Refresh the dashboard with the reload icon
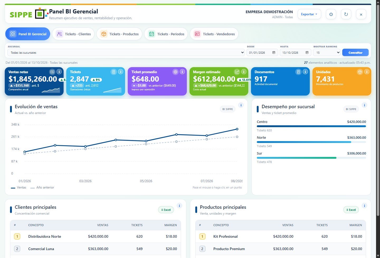Viewport: 380px width, 258px height. pos(346,14)
